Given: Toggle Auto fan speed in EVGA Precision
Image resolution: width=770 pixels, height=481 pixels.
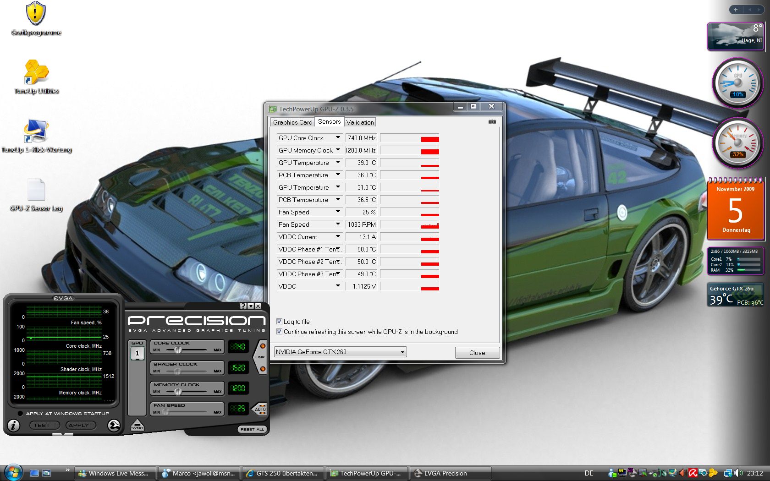Looking at the screenshot, I should (260, 409).
